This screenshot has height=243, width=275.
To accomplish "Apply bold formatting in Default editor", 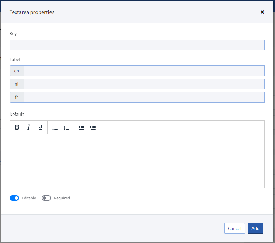I will click(x=17, y=127).
